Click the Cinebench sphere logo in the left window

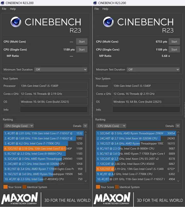(16, 22)
